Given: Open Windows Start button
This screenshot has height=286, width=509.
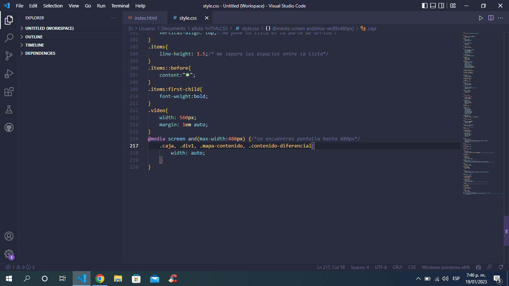Looking at the screenshot, I should [9, 278].
